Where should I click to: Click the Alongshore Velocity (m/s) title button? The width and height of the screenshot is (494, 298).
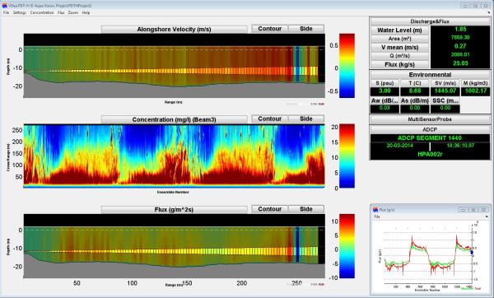174,30
